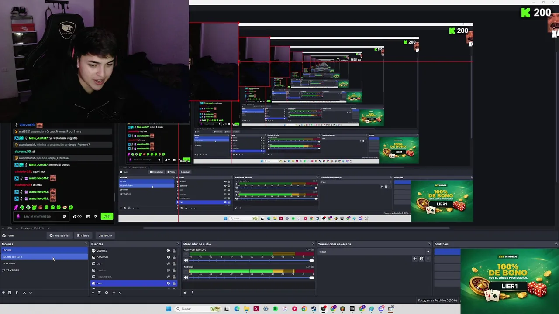Adjust the Mic/Aux volume slider

point(251,278)
